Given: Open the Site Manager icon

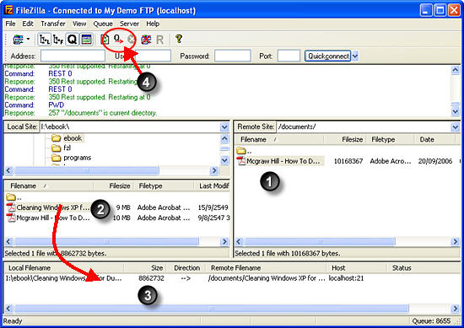Looking at the screenshot, I should pyautogui.click(x=18, y=40).
